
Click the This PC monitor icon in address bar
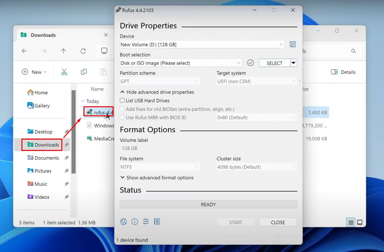(104, 51)
